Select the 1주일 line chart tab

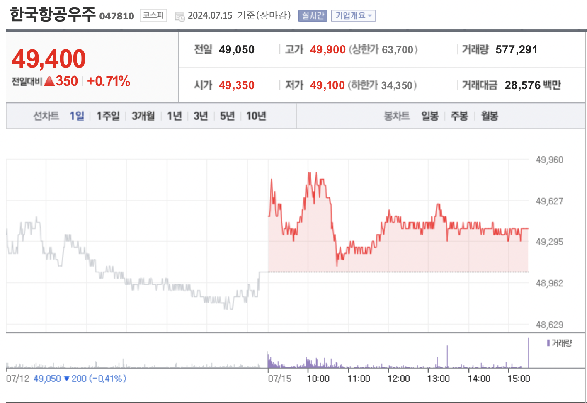coord(108,116)
